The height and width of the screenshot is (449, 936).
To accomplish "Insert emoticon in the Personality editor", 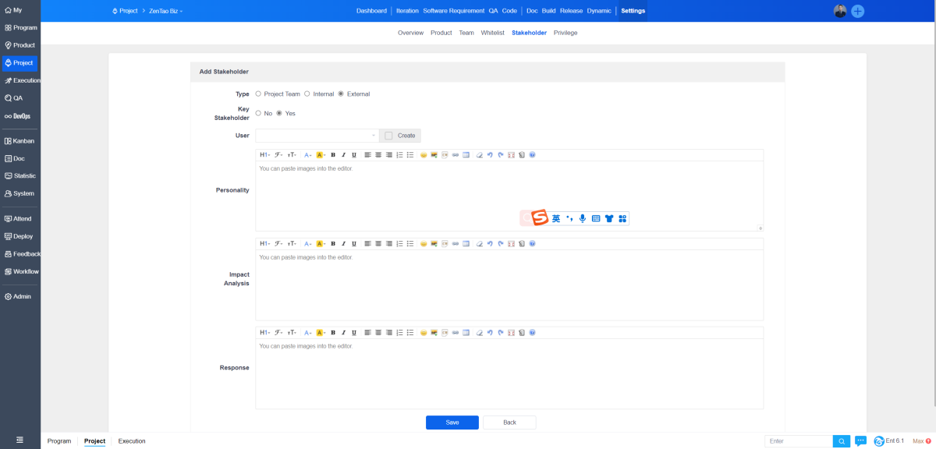I will pos(424,155).
